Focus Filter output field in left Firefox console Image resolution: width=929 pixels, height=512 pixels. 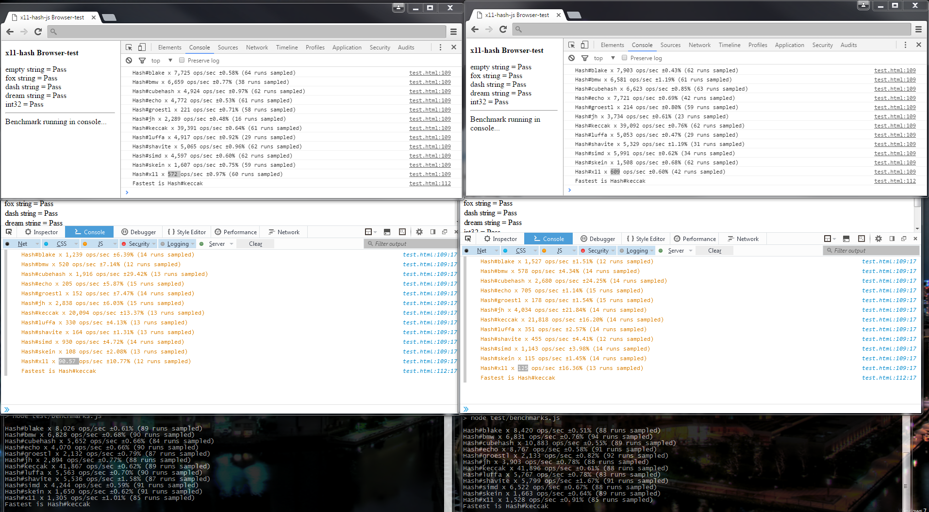tap(411, 244)
